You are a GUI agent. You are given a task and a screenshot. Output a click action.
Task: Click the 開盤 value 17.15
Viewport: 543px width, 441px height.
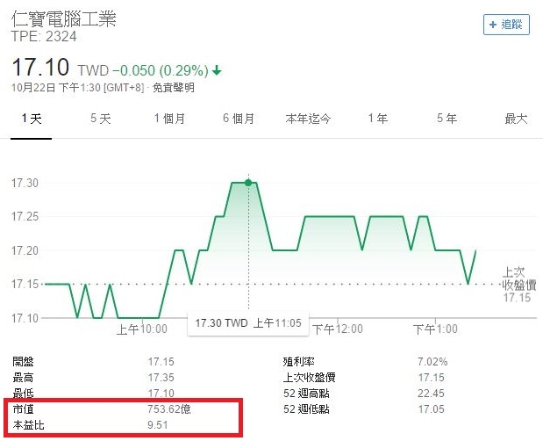point(161,362)
